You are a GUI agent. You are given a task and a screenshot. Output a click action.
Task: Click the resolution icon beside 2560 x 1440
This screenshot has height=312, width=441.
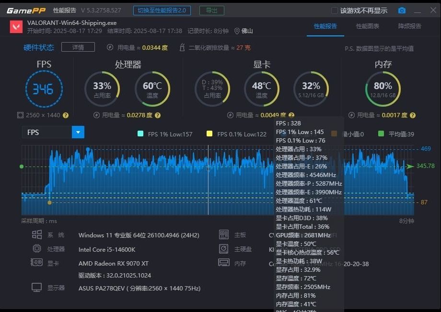[x=20, y=115]
